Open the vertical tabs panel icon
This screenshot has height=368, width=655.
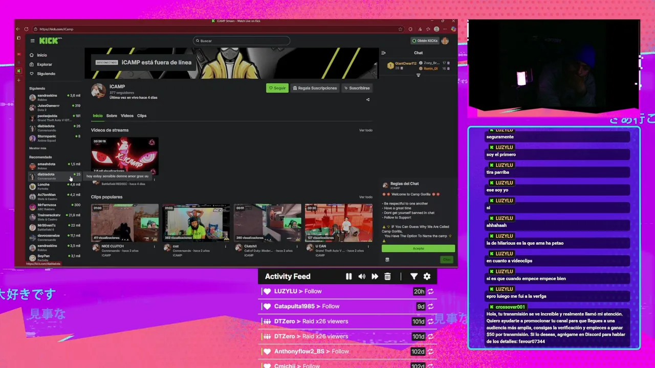(x=19, y=38)
